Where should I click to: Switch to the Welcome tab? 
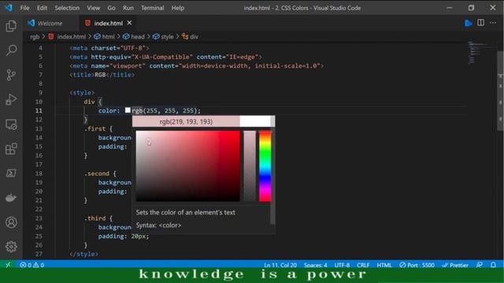[50, 23]
